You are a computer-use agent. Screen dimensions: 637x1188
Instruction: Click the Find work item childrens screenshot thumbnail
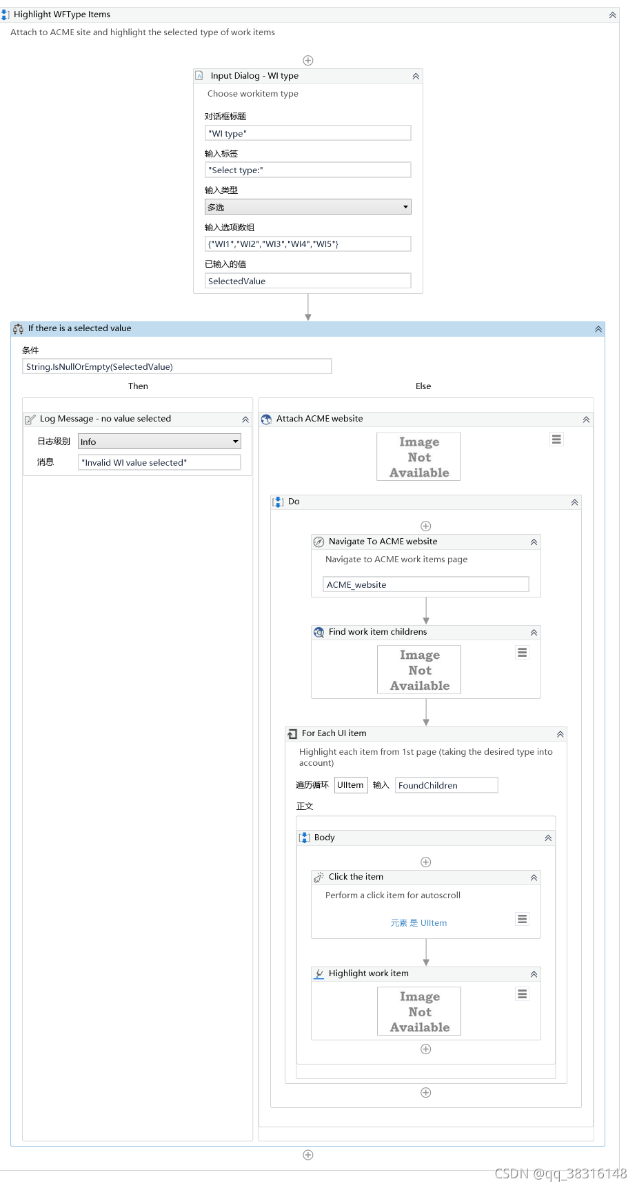419,669
